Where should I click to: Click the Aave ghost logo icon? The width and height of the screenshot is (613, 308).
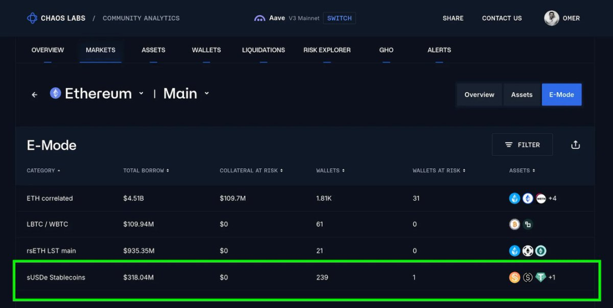pyautogui.click(x=259, y=18)
